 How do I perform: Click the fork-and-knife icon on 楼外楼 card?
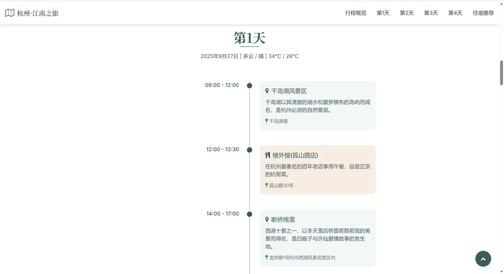point(267,155)
